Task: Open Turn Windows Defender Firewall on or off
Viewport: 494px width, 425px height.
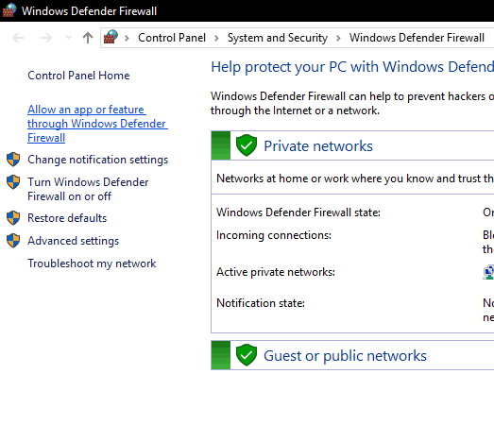Action: tap(88, 189)
